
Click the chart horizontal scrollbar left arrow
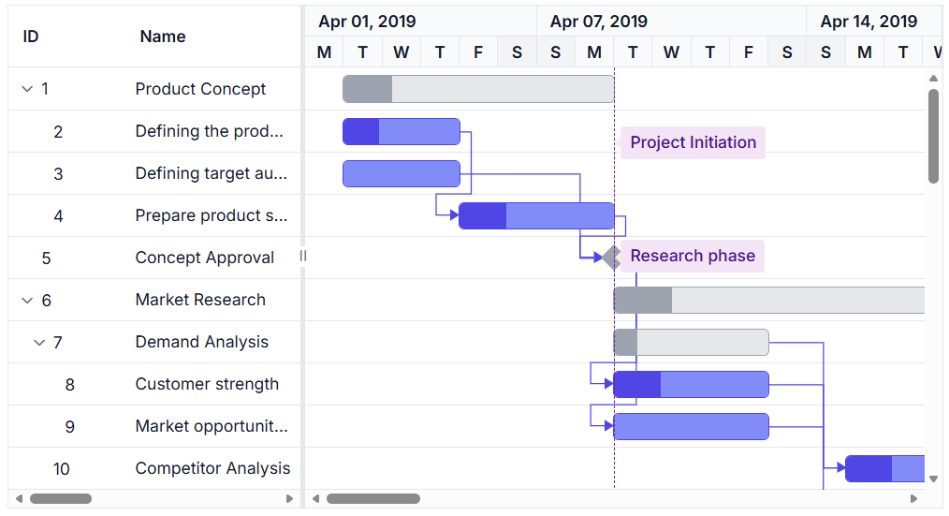[316, 499]
